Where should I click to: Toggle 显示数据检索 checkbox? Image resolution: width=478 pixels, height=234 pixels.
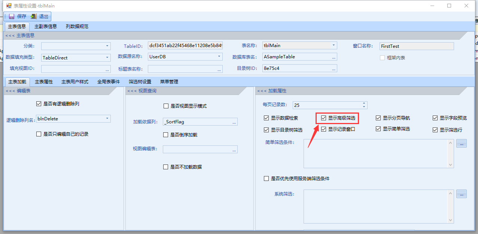click(x=266, y=118)
